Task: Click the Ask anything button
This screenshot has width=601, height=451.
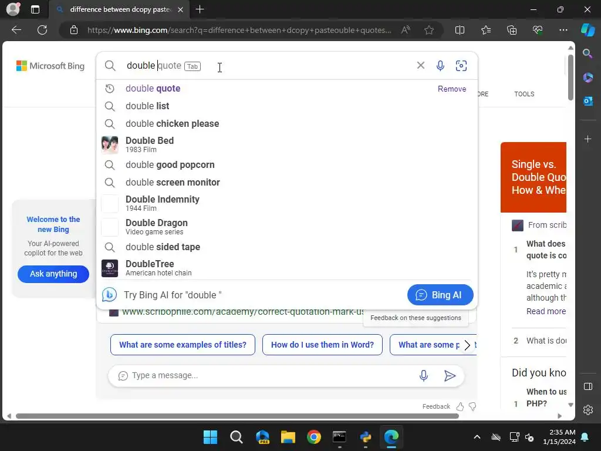Action: click(x=53, y=274)
